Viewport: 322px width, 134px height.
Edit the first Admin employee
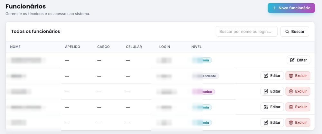pos(298,60)
